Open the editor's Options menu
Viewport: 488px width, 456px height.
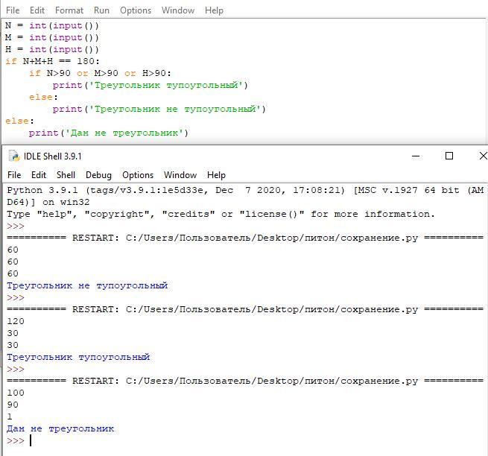[135, 10]
